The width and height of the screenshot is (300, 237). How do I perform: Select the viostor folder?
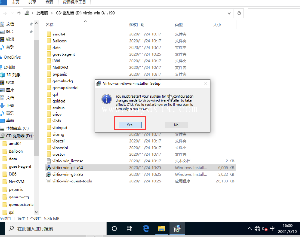click(x=59, y=154)
